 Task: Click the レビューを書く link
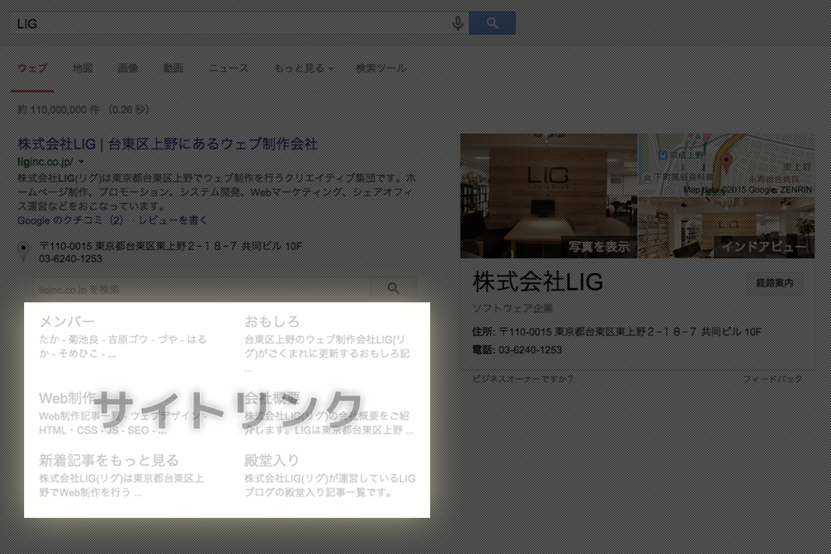tap(173, 220)
